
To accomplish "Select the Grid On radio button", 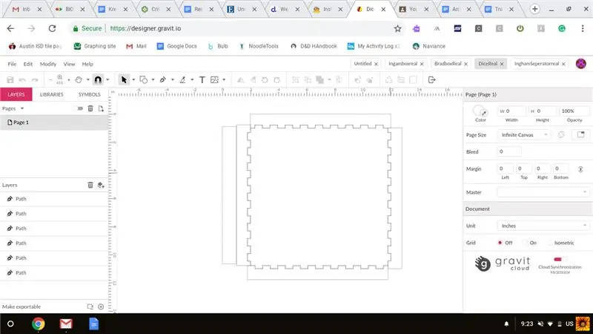I will (525, 243).
